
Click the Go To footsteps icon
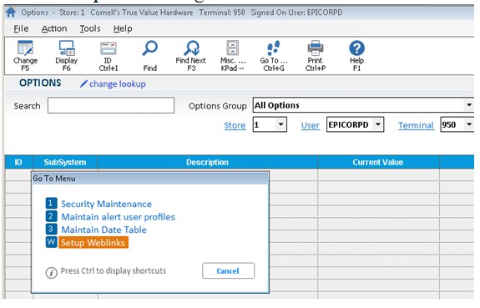pyautogui.click(x=274, y=48)
